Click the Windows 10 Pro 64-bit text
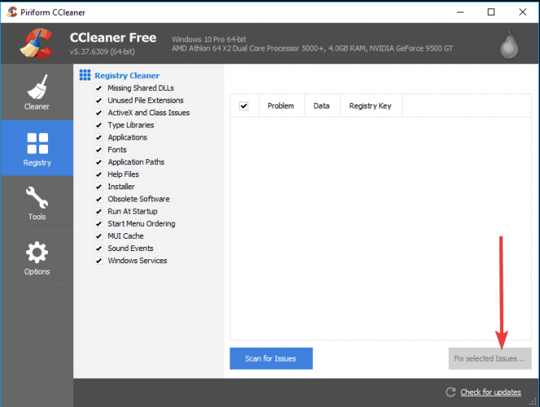Viewport: 540px width, 407px height. (x=209, y=39)
